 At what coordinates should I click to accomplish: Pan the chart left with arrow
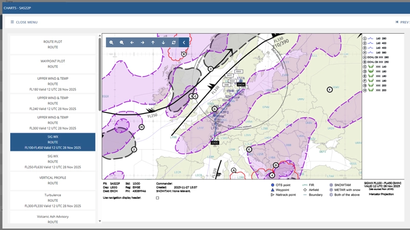pyautogui.click(x=132, y=42)
